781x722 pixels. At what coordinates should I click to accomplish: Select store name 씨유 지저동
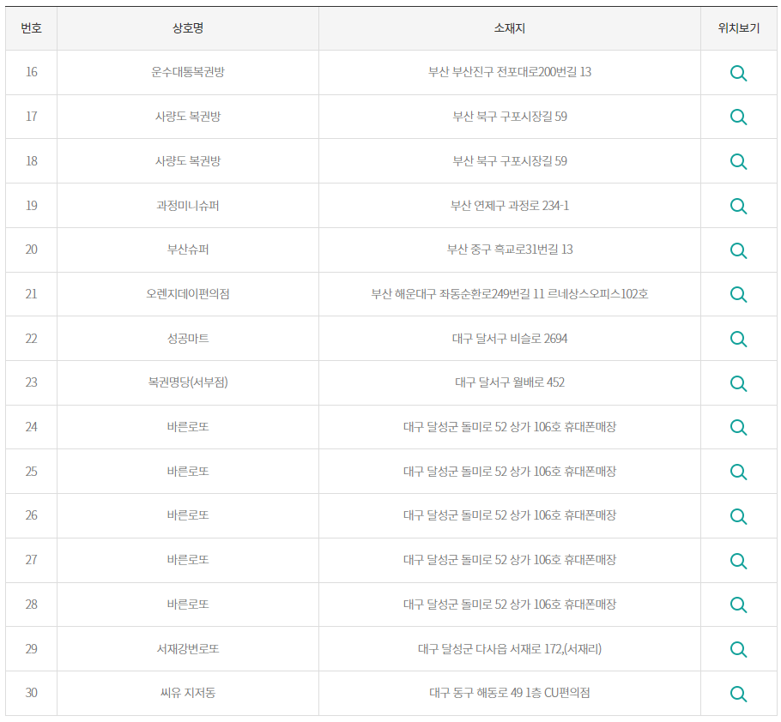pos(188,693)
